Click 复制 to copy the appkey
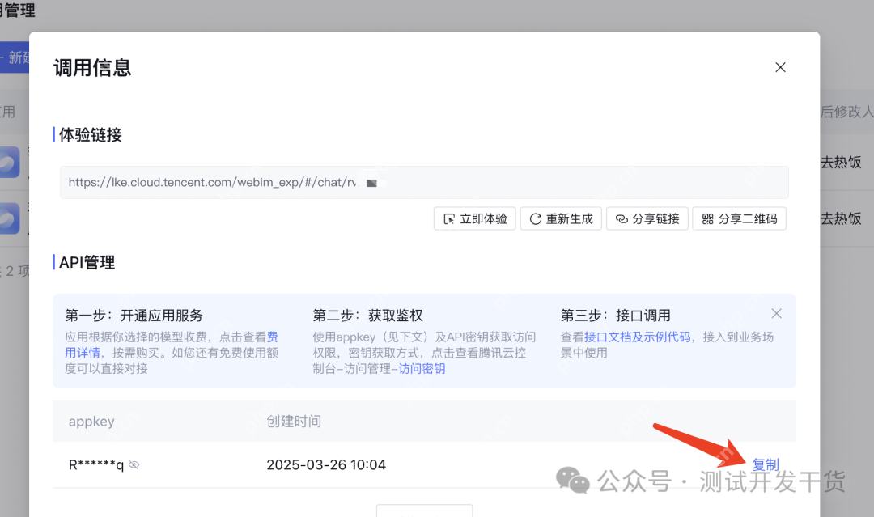The width and height of the screenshot is (874, 517). click(x=765, y=464)
